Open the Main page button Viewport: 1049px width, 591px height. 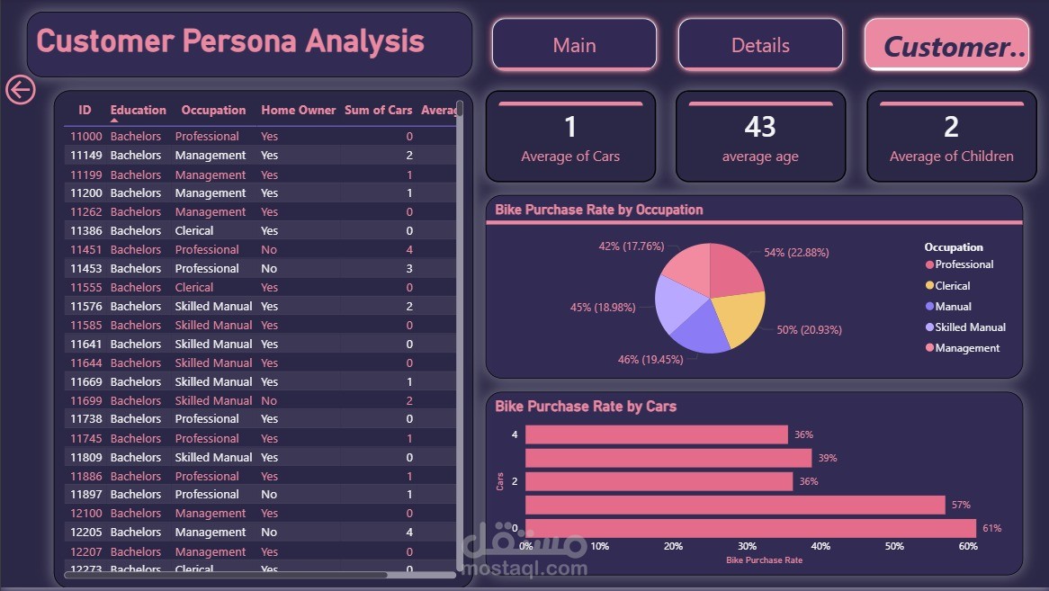(x=574, y=45)
